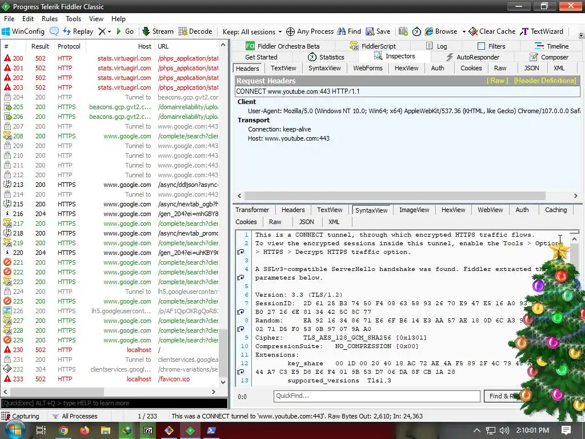585x439 pixels.
Task: Select session 208 JS script icon
Action: (7, 136)
